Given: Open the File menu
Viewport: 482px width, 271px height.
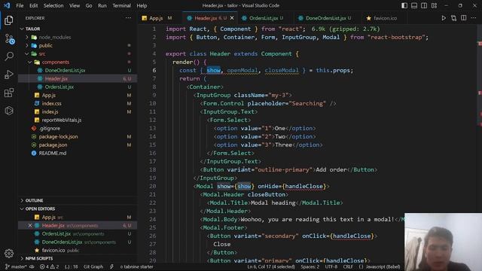Looking at the screenshot, I should [20, 5].
